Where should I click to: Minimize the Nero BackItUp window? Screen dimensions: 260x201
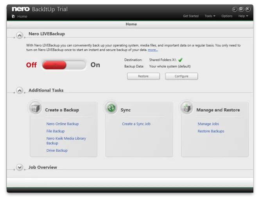235,9
